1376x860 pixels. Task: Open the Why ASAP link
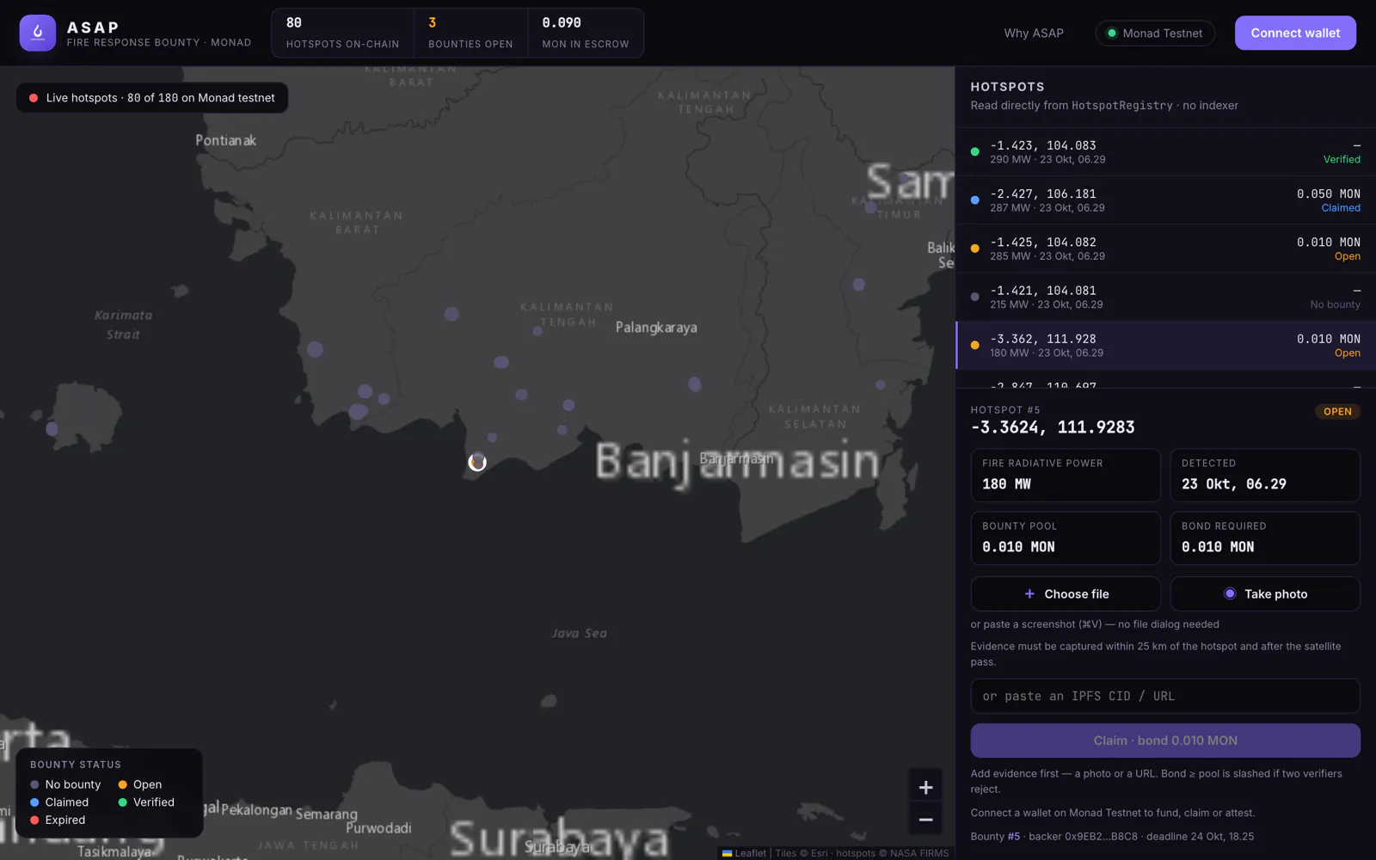(1034, 33)
